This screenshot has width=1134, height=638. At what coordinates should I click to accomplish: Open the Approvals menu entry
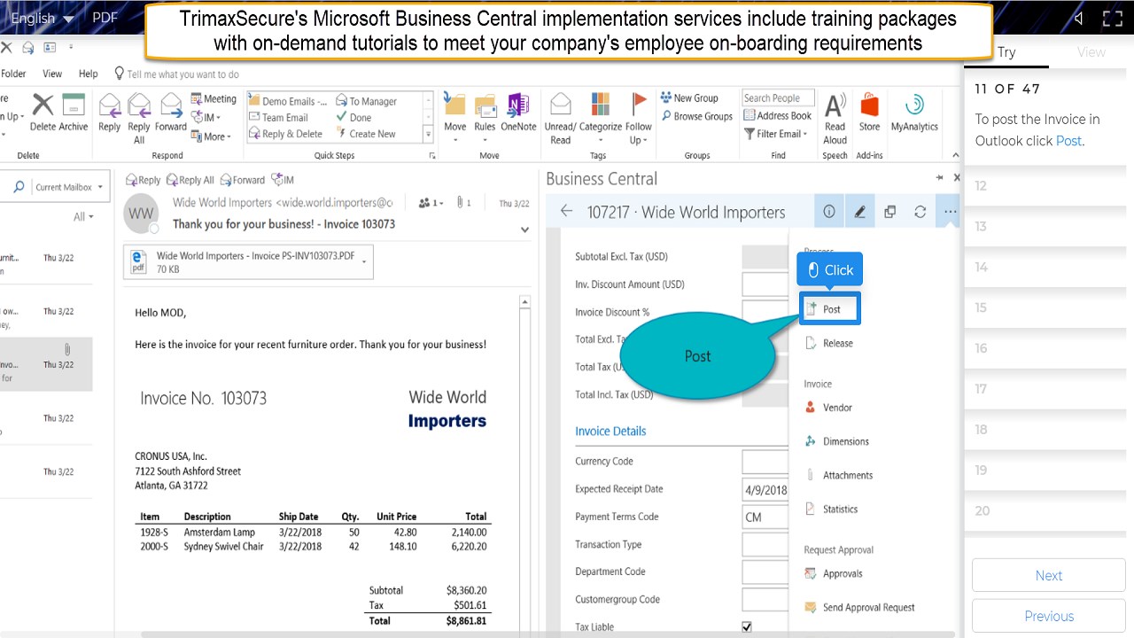(x=833, y=573)
